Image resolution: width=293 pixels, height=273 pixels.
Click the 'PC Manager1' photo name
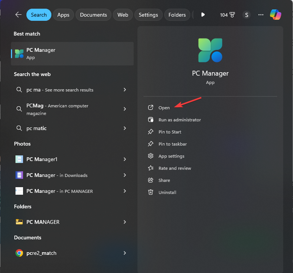[x=42, y=159]
